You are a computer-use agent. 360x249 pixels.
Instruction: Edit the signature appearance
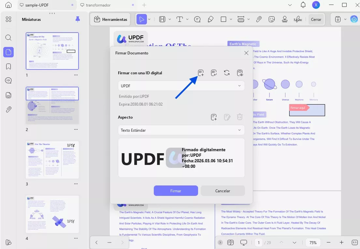point(227,117)
